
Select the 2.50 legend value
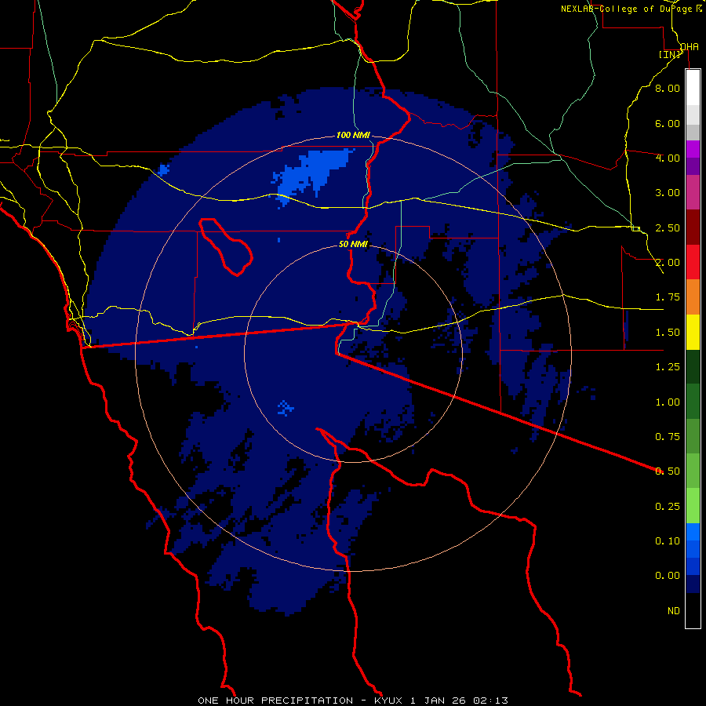(x=668, y=227)
